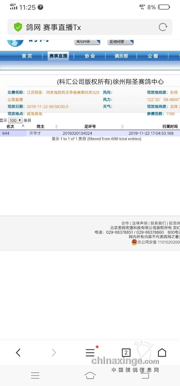Open the rows-per-page dropdown showing 100
This screenshot has height=386, width=180.
pos(15,120)
